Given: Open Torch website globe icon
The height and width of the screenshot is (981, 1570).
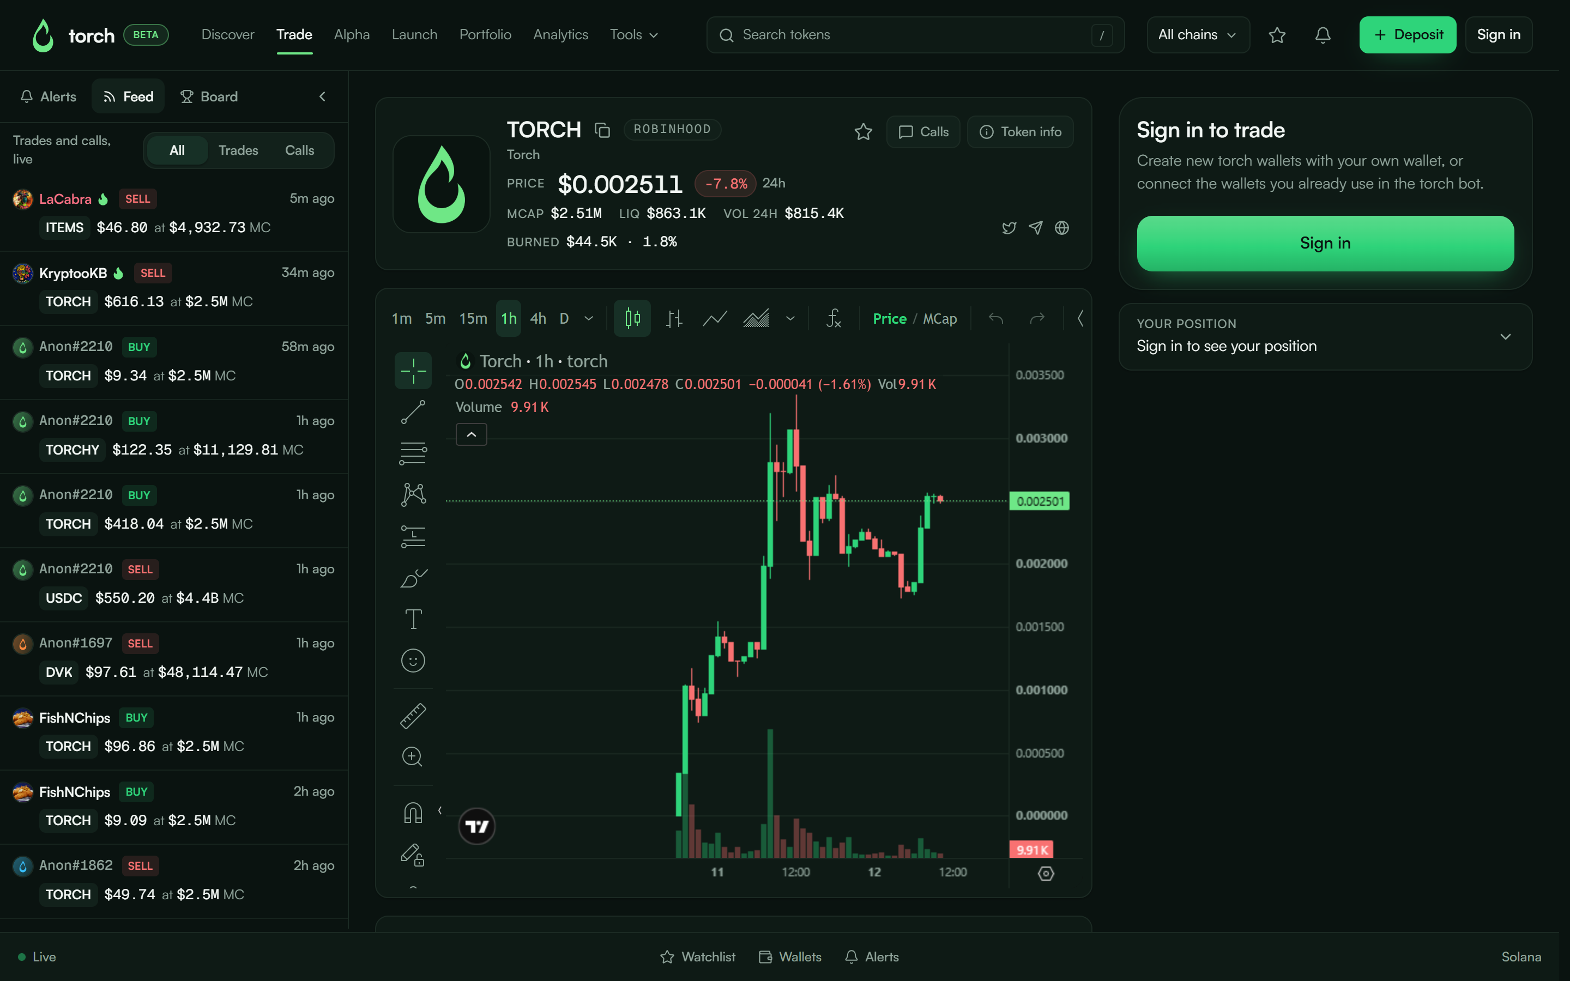Looking at the screenshot, I should coord(1061,228).
